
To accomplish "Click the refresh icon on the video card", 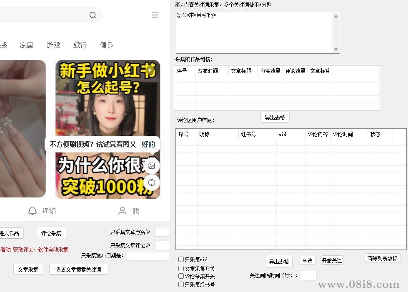I will click(x=152, y=182).
